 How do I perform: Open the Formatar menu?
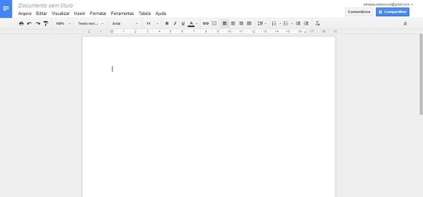[98, 13]
